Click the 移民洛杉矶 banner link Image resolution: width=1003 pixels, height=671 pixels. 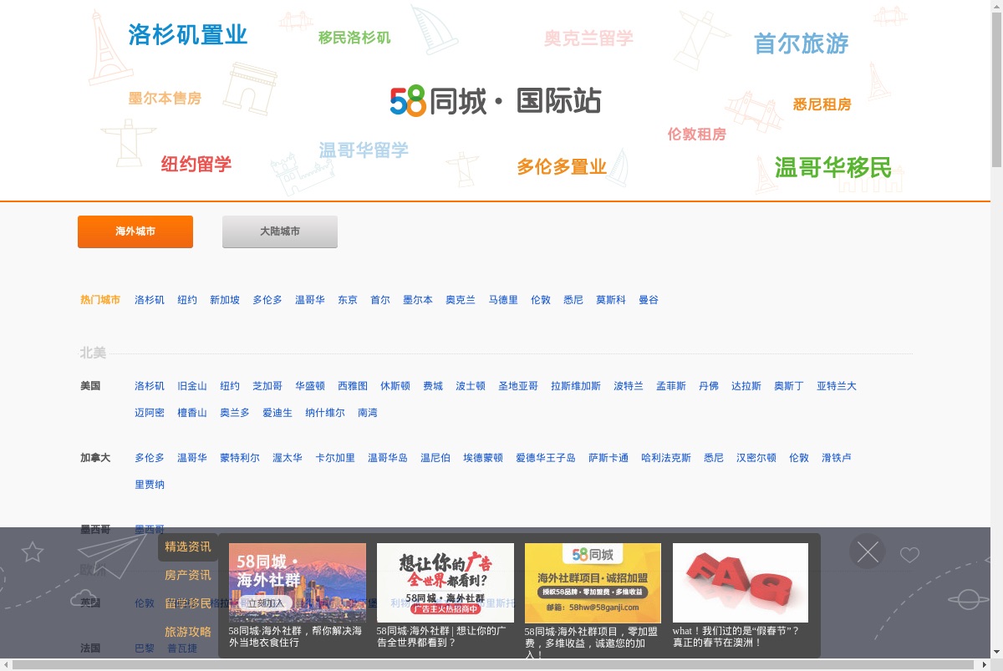[x=354, y=38]
